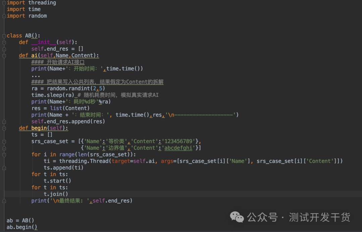Click the print line containing '结束时间'
The image size is (362, 232).
pos(135,115)
